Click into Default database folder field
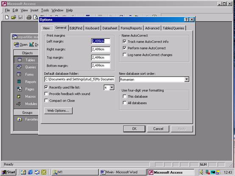Viewport: 235px width, 176px height. 79,79
